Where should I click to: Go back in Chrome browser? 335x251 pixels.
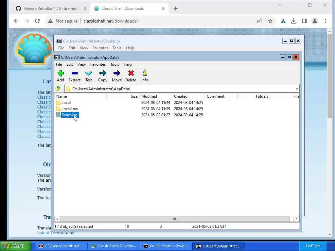pos(16,21)
